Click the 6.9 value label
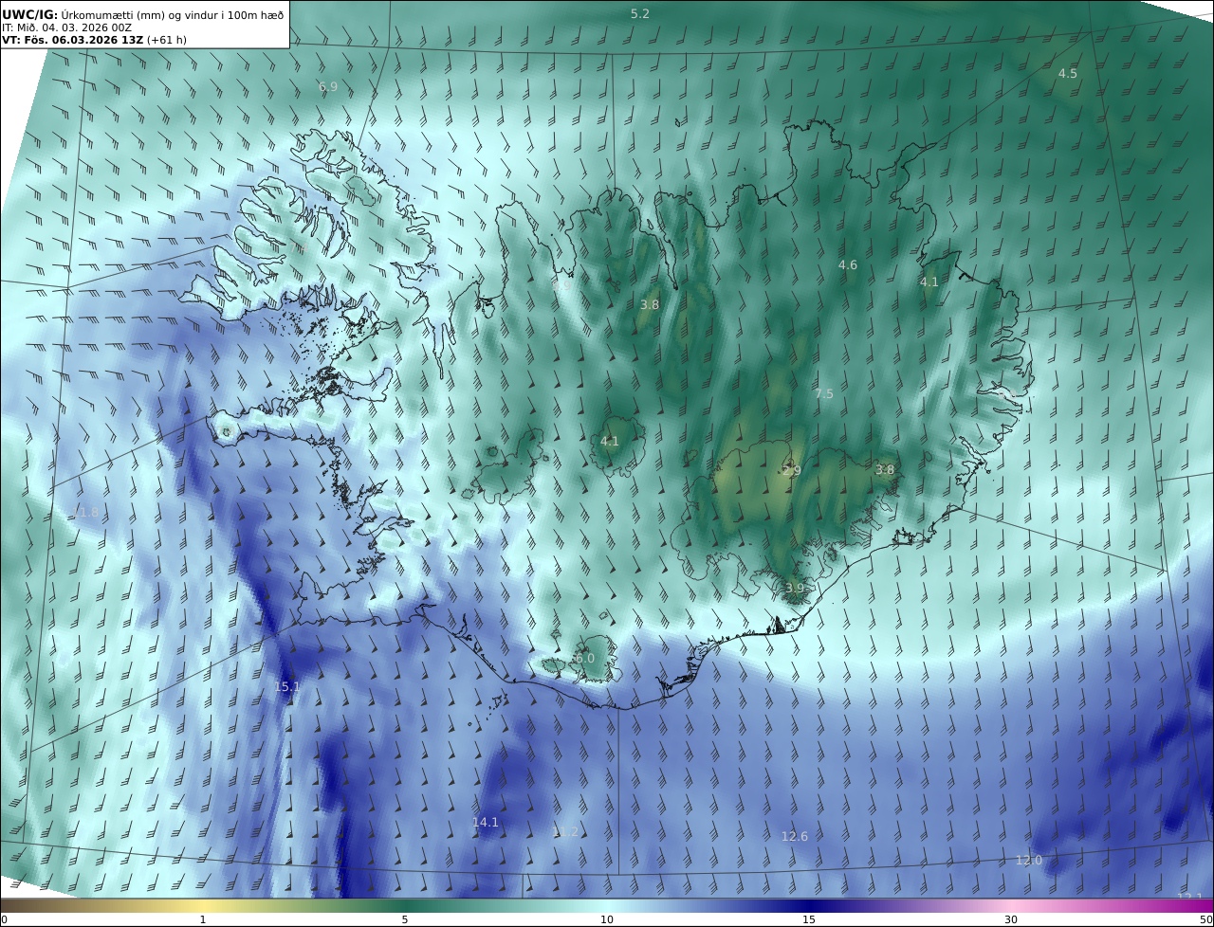The width and height of the screenshot is (1214, 927). point(328,87)
